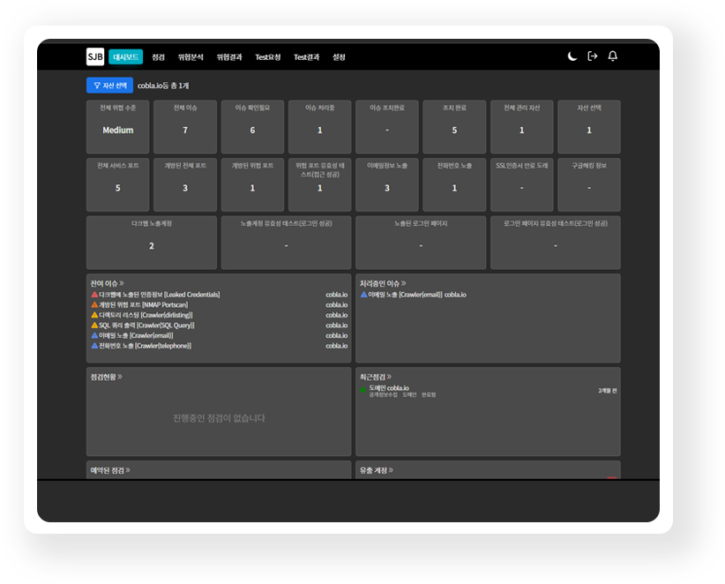Expand the 최근점검 section chevron
The image size is (725, 584).
coord(389,377)
